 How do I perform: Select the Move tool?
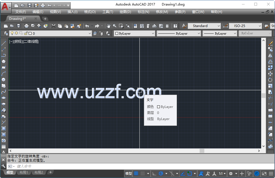270,74
